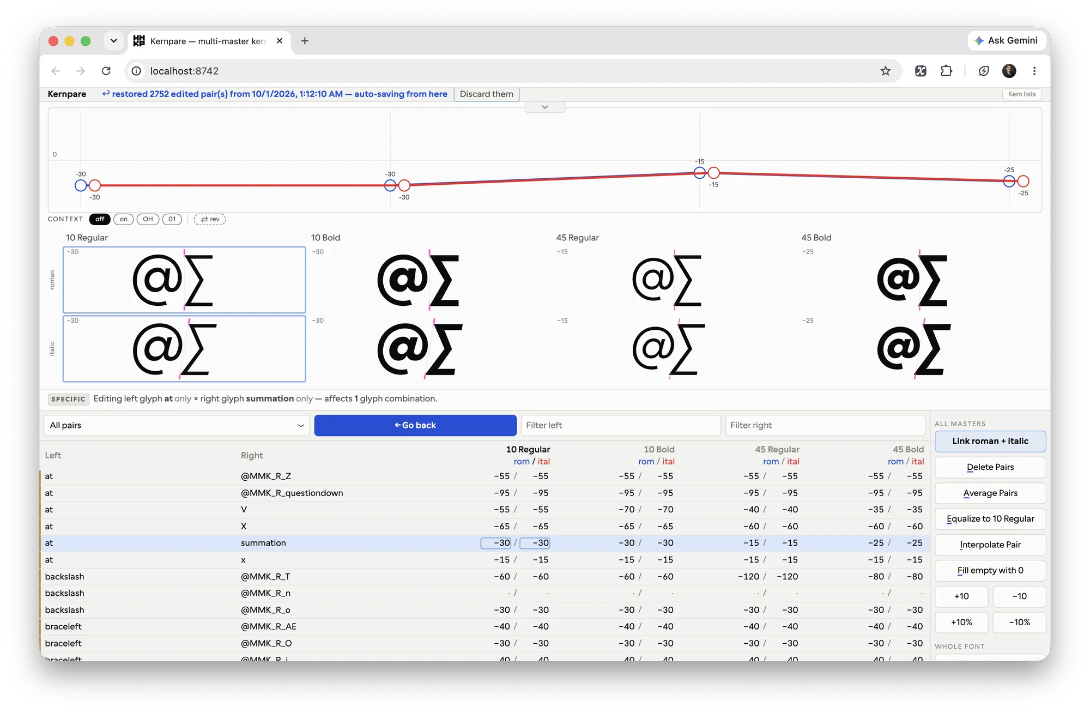1090x713 pixels.
Task: Select the OH context option
Action: (148, 219)
